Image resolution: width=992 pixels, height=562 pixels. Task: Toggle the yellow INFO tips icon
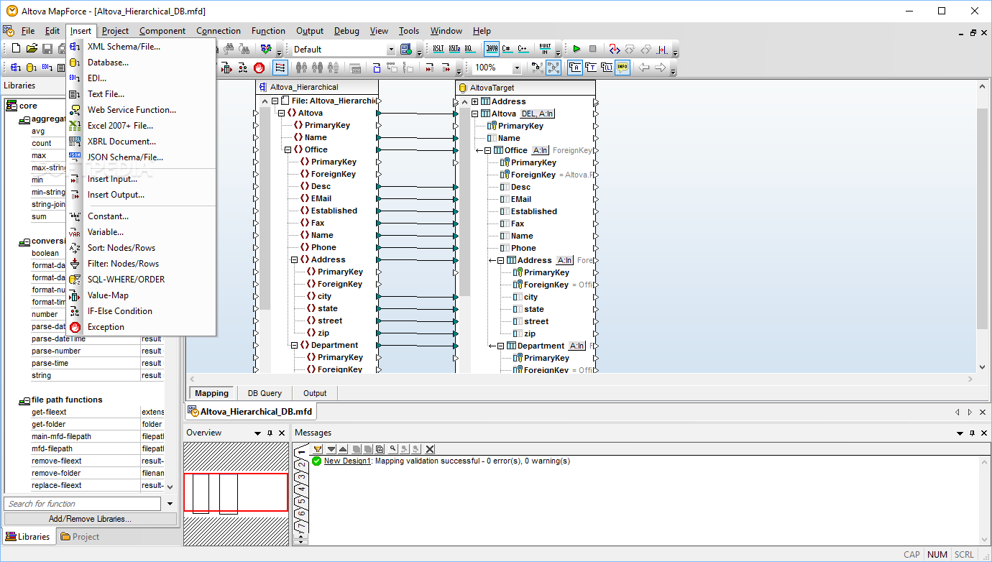(x=622, y=68)
